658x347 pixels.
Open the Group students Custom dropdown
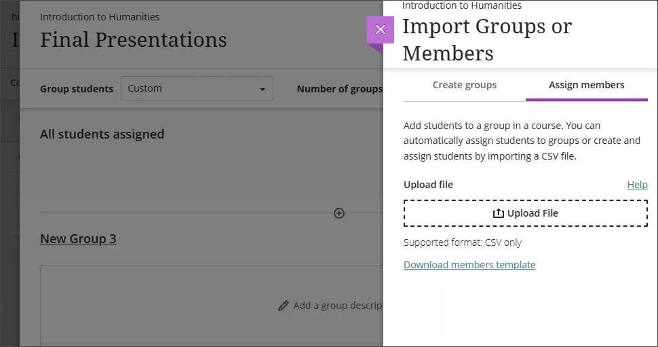(x=196, y=88)
